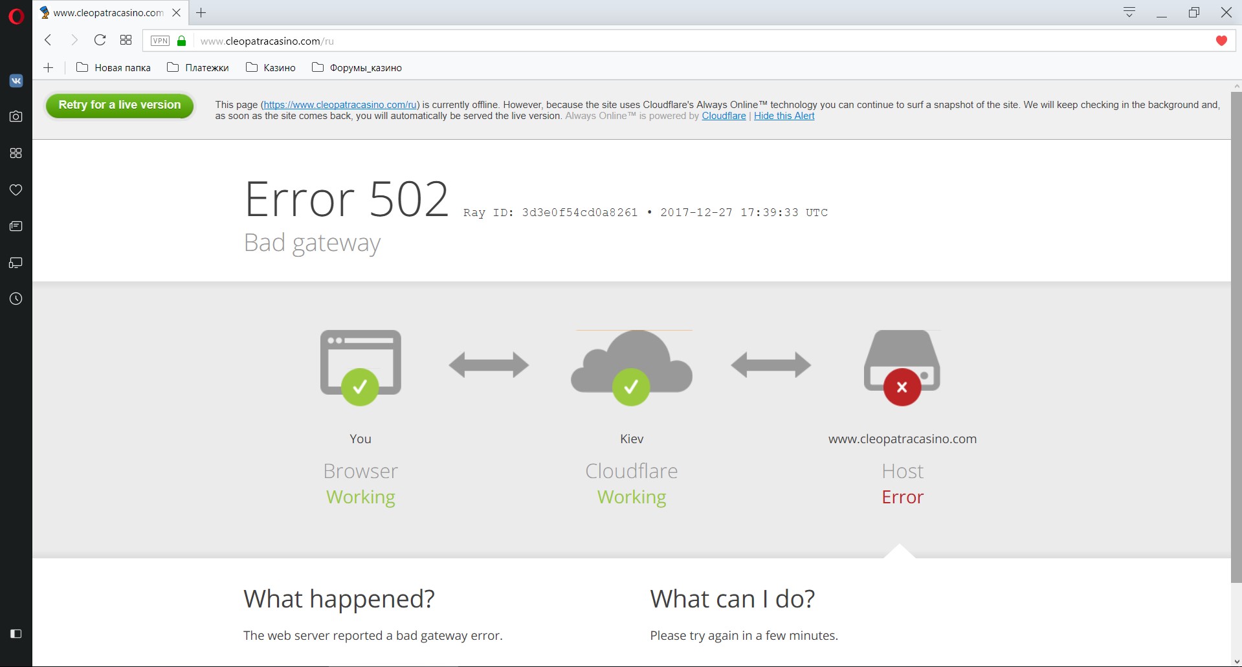Reload the current page
The image size is (1242, 667).
100,40
